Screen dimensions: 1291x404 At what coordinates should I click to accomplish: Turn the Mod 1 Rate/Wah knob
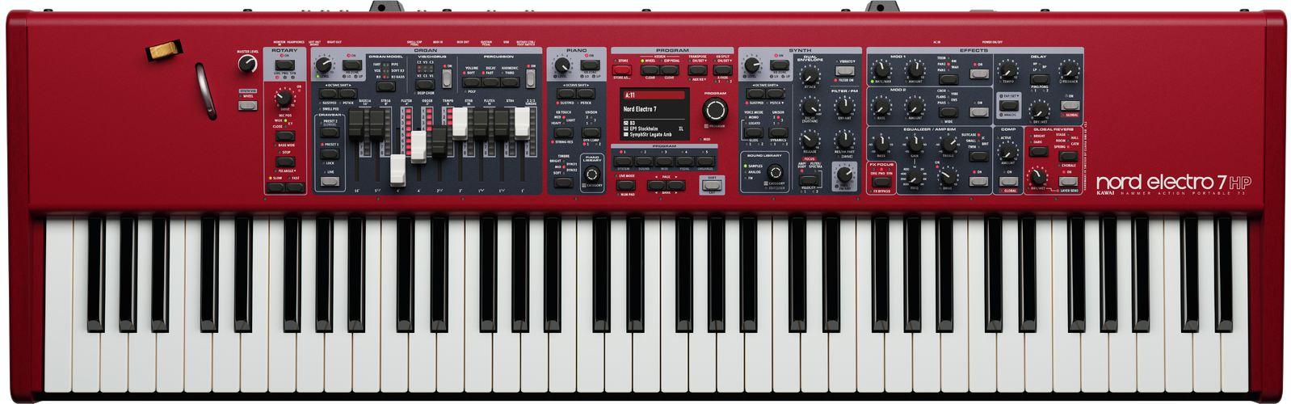[x=881, y=69]
